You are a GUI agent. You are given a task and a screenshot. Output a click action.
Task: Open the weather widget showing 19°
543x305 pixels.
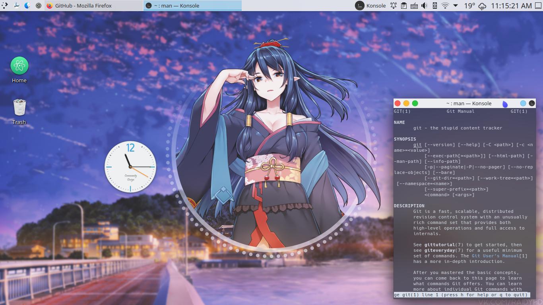(x=475, y=6)
